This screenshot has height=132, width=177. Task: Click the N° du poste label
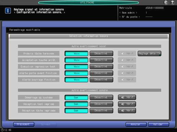click(x=129, y=17)
